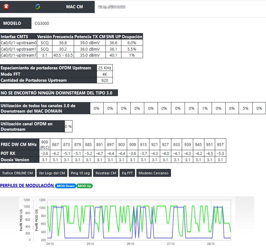Click the red close X icon
Screen dimensions: 266x250
click(x=6, y=7)
